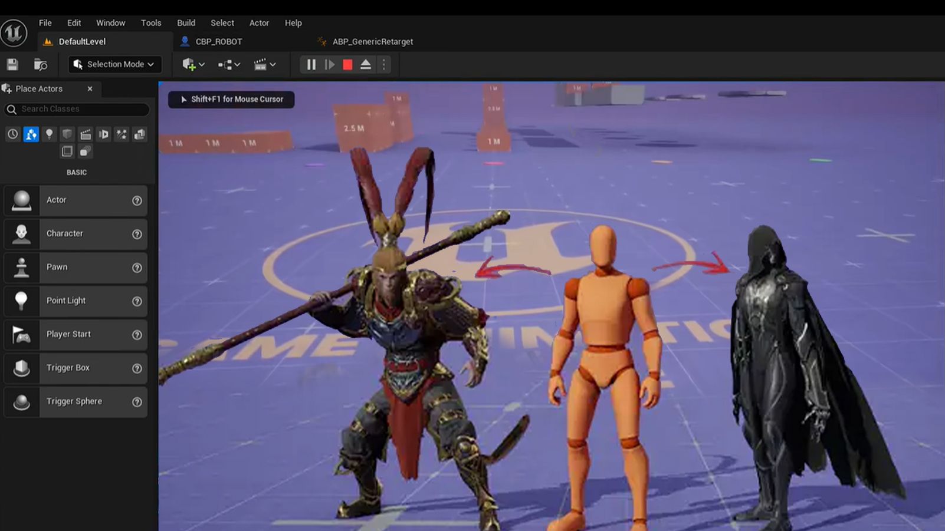The image size is (945, 531).
Task: Open the Build menu
Action: click(186, 23)
